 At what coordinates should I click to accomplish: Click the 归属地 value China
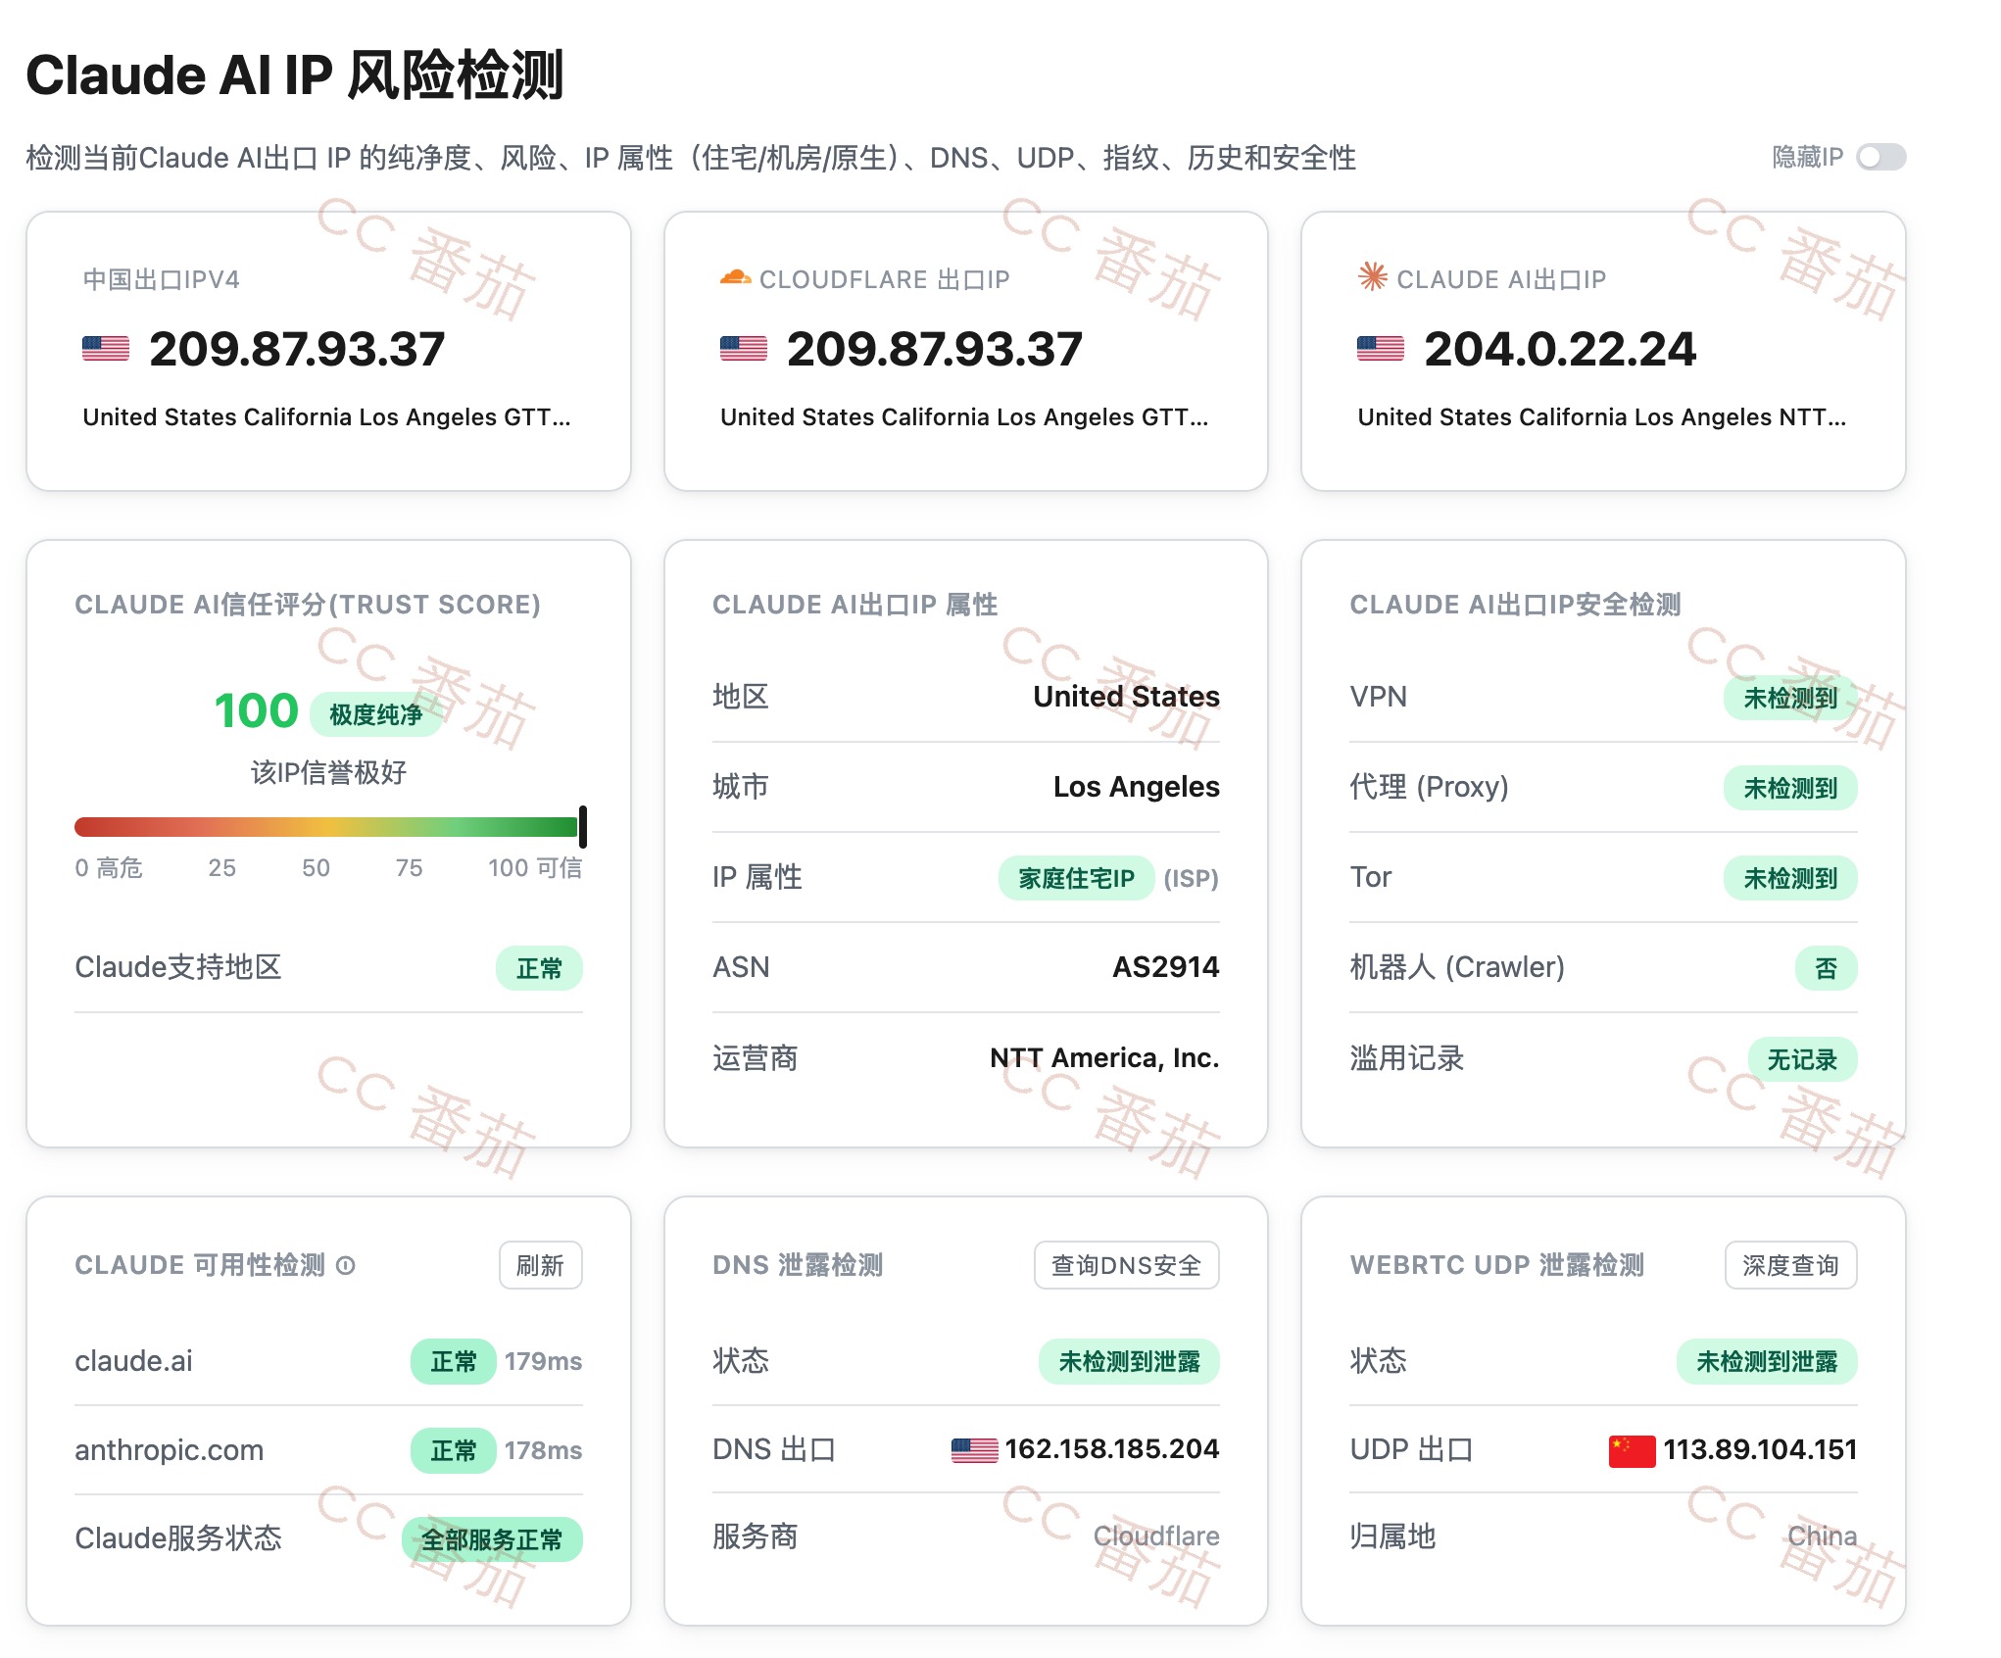[1822, 1536]
